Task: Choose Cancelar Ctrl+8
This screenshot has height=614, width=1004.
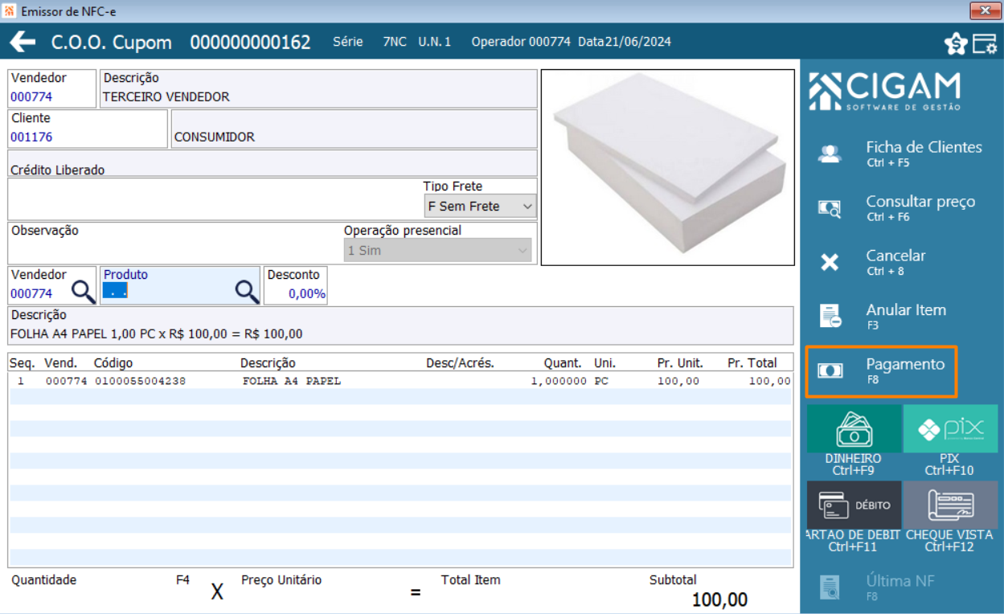Action: [895, 261]
